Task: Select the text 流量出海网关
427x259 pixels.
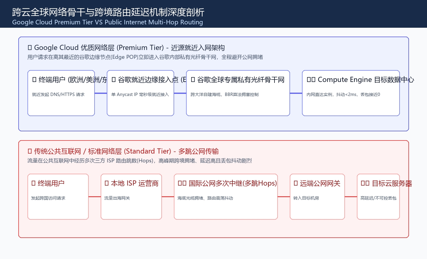Action: coord(117,198)
